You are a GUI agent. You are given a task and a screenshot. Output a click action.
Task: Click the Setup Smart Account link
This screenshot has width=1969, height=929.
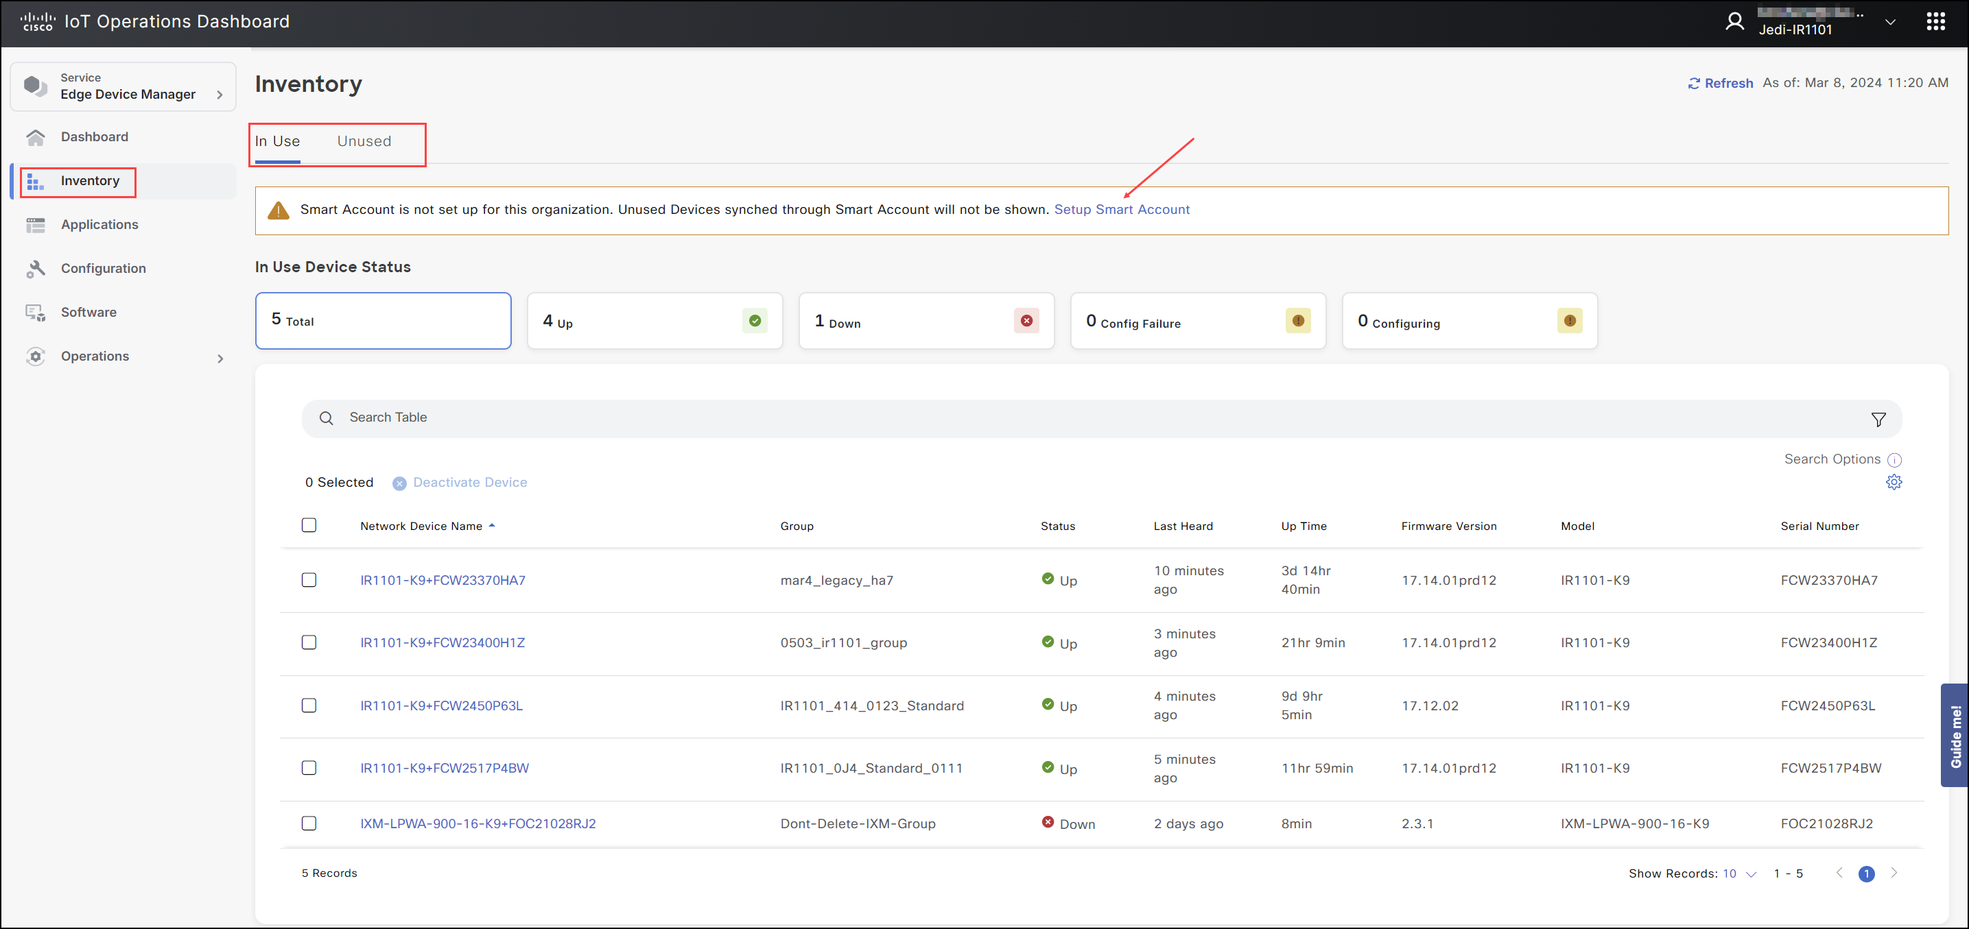tap(1121, 209)
